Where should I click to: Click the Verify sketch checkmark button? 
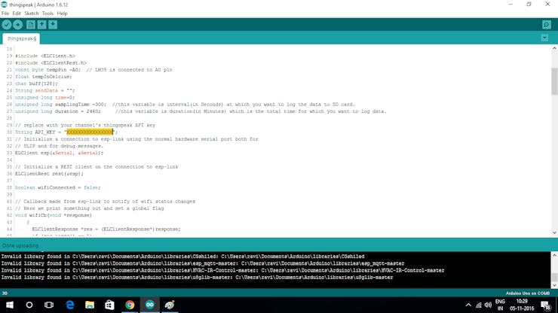pyautogui.click(x=7, y=25)
